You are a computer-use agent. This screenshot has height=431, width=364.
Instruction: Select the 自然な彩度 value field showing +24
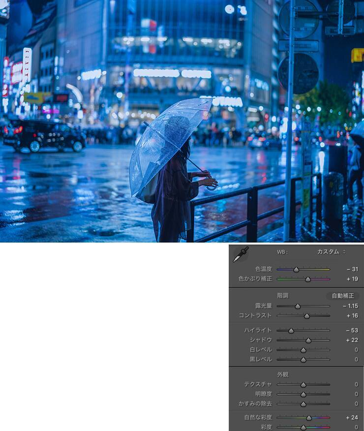(351, 418)
